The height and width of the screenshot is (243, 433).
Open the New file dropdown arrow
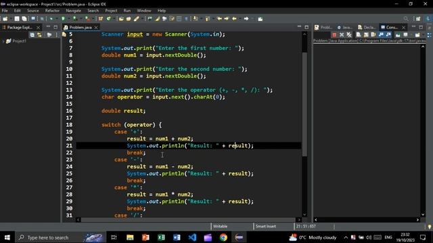pyautogui.click(x=10, y=19)
